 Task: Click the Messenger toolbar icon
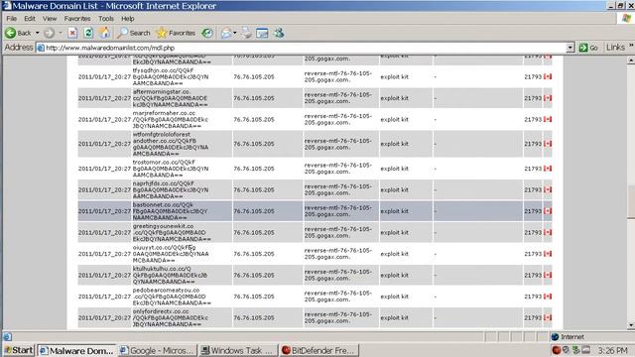[279, 33]
